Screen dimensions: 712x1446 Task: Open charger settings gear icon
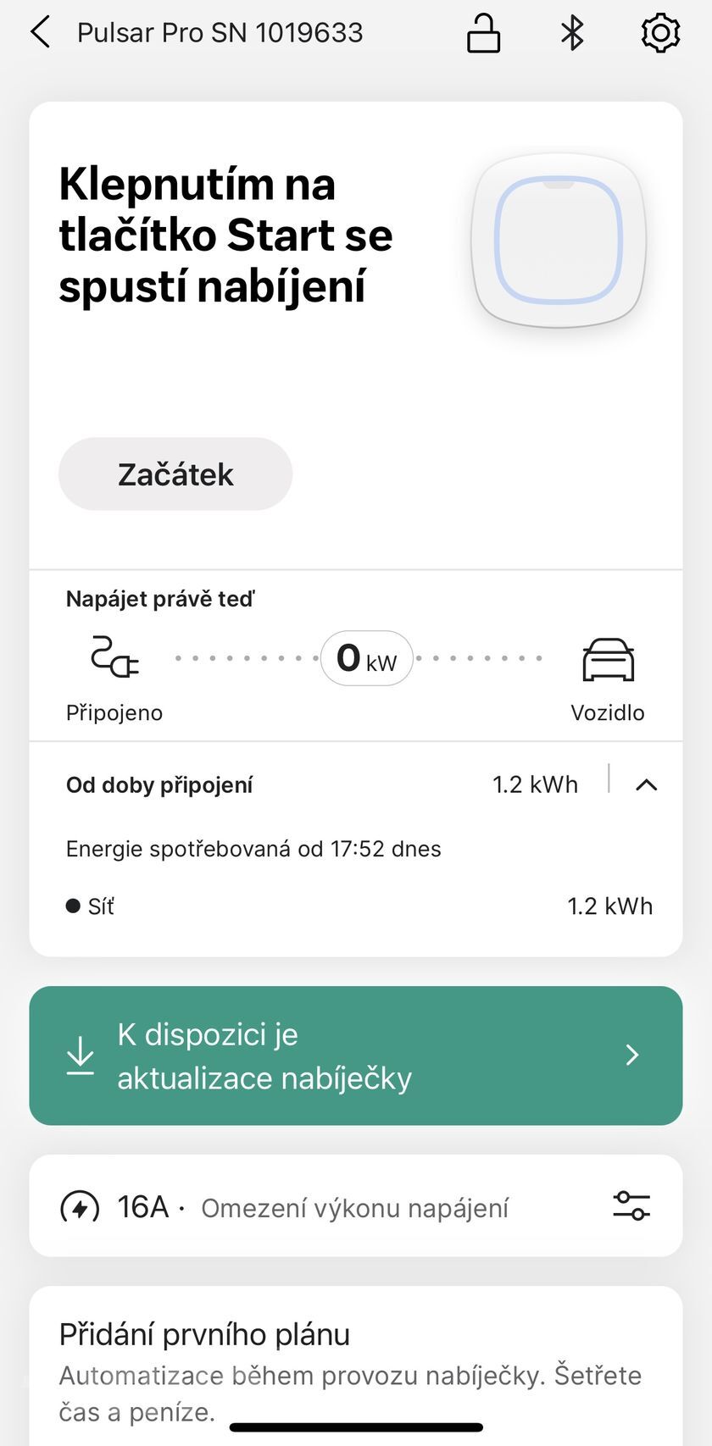pos(660,34)
